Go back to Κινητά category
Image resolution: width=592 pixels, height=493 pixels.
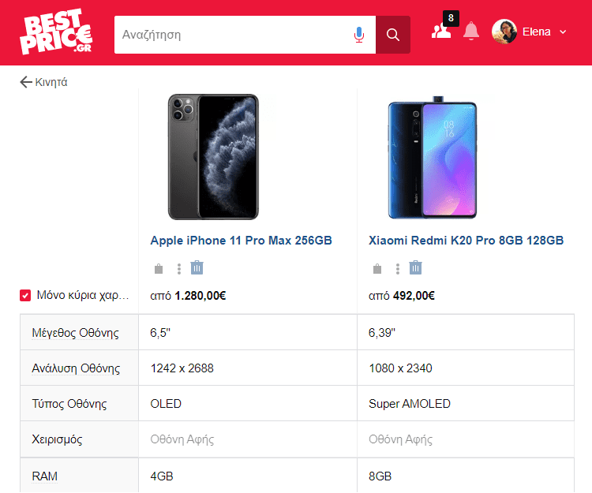click(x=43, y=82)
